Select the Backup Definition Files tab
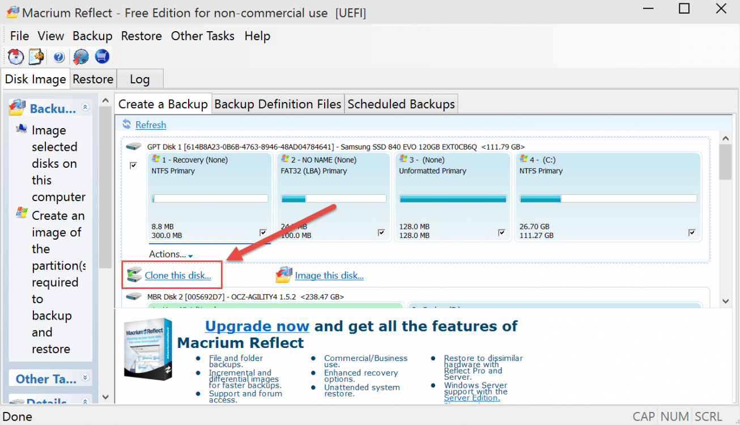 (278, 104)
